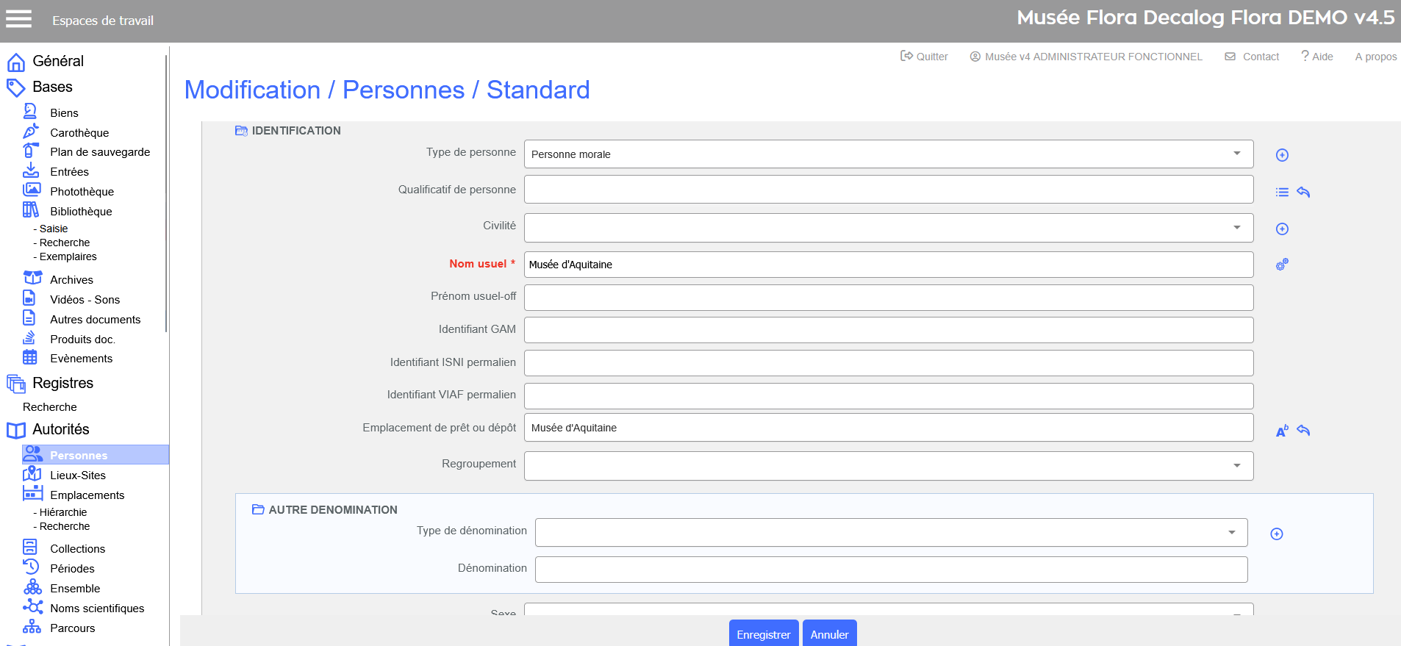Click the add icon beside Type de personne
The width and height of the screenshot is (1401, 646).
[x=1282, y=155]
